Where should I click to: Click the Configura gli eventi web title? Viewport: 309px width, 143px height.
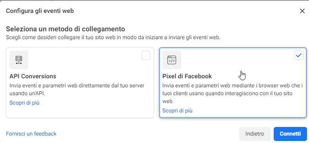pos(40,11)
